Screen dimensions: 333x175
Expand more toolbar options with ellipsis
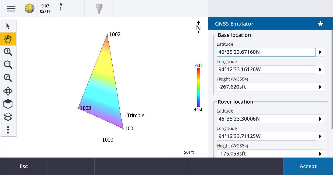8,129
